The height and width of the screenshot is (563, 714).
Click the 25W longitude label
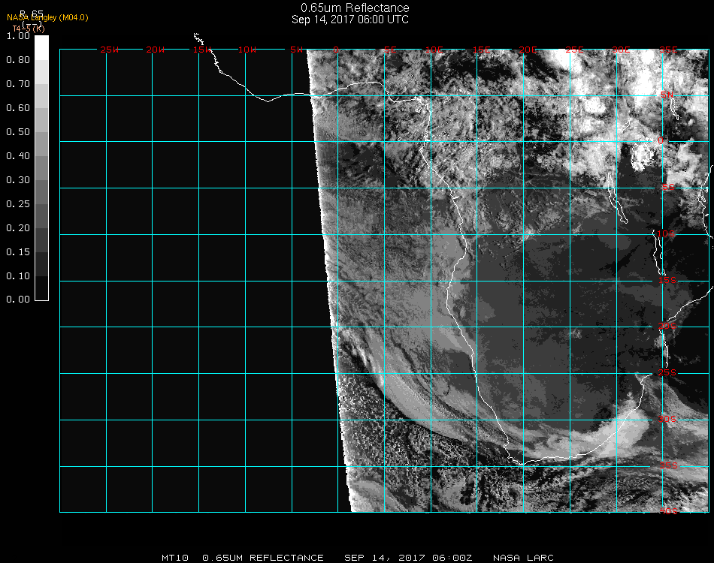tap(110, 50)
